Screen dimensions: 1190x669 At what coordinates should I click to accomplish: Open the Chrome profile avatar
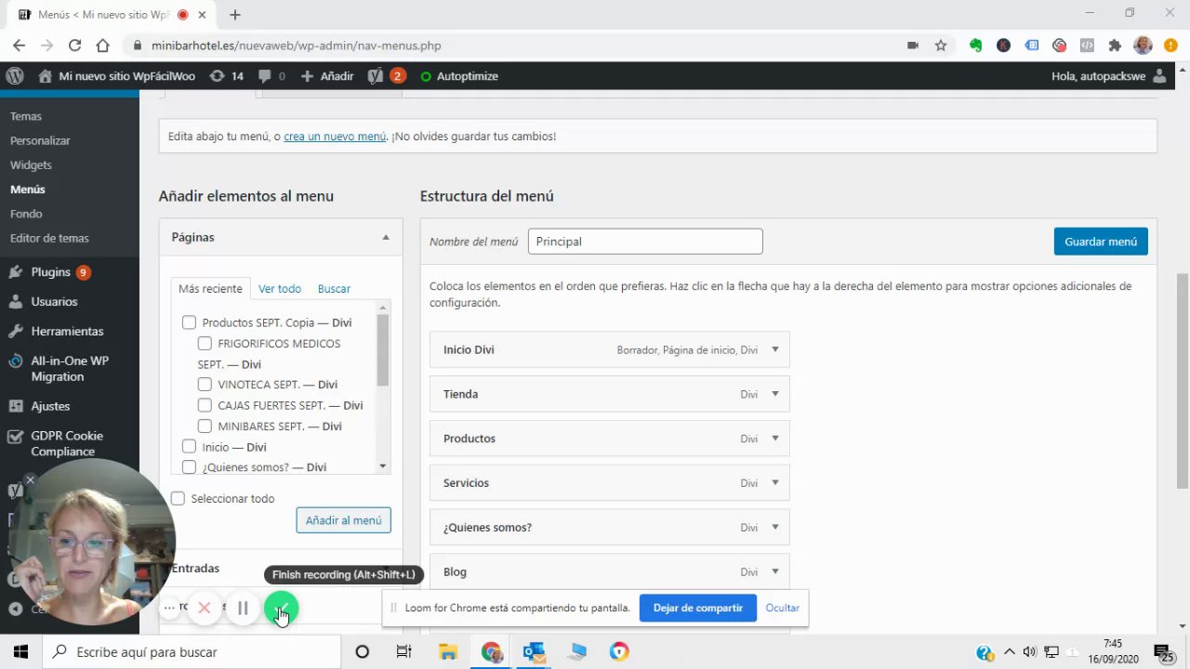[x=1144, y=45]
